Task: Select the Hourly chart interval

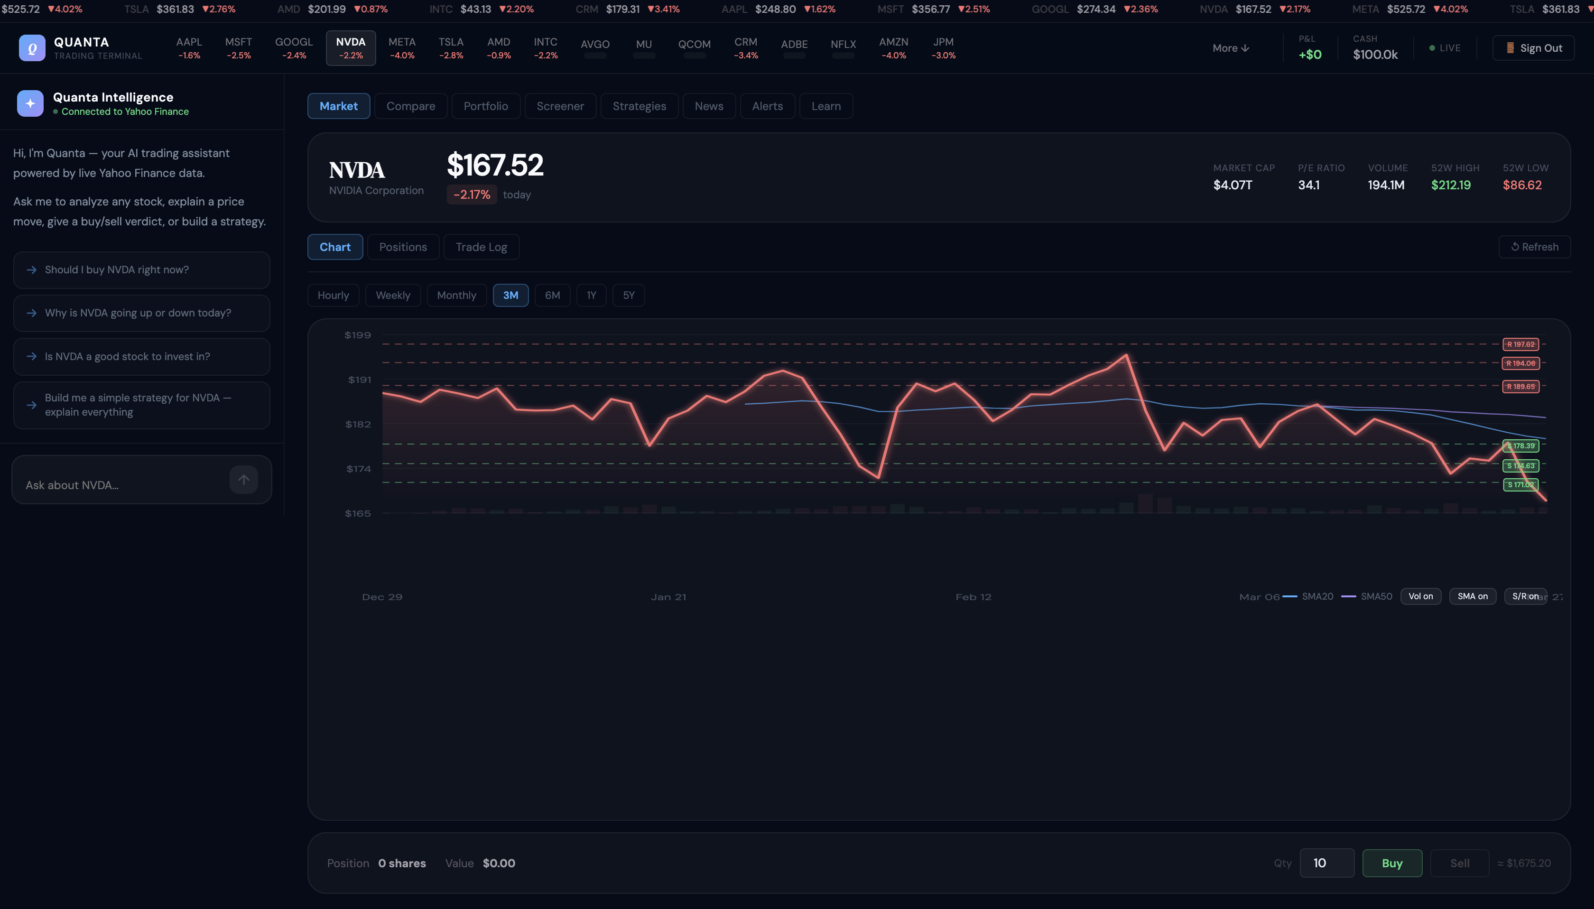Action: pyautogui.click(x=333, y=295)
